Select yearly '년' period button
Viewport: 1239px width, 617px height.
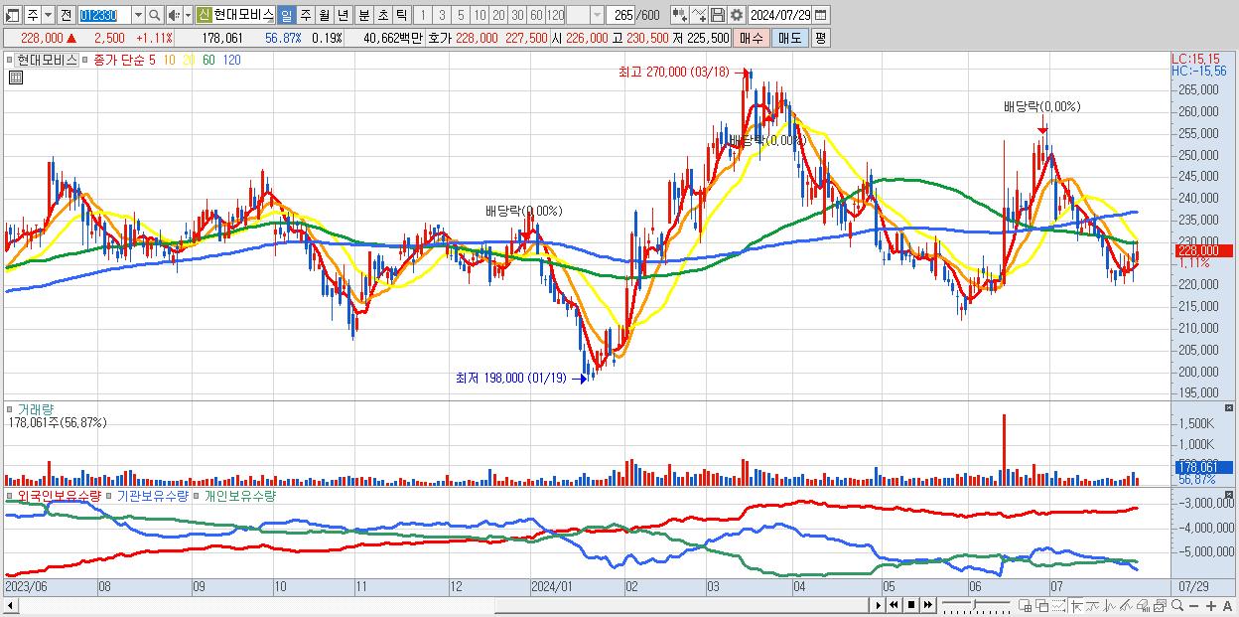[343, 15]
